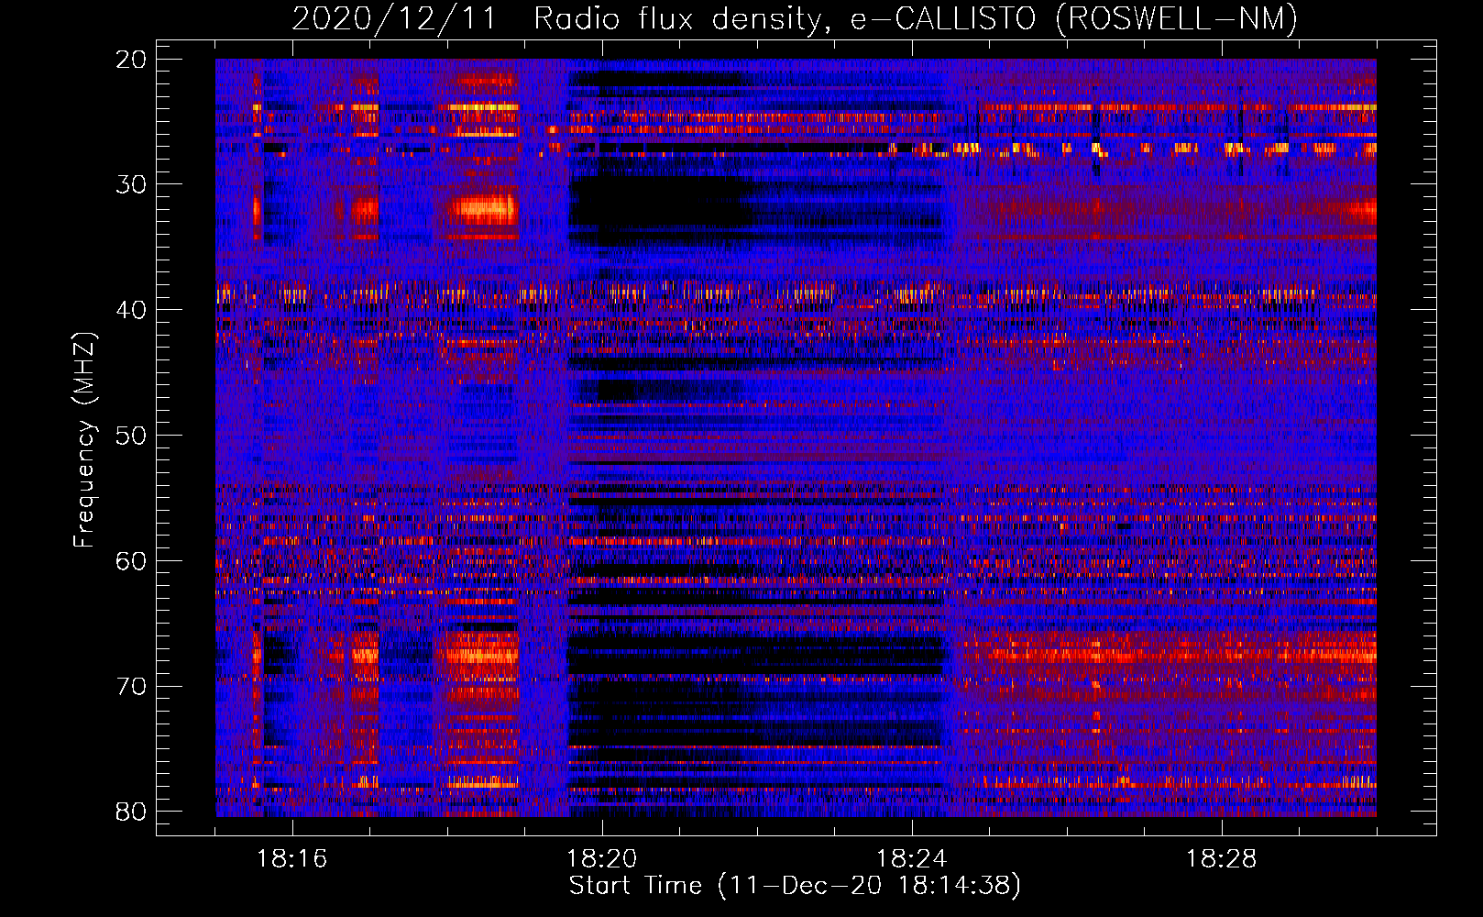
Task: Click the 18:16 time tick label
Action: pos(292,859)
